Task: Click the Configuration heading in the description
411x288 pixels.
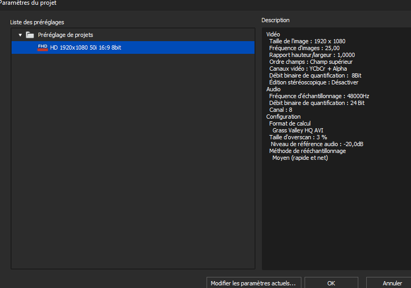Action: 283,117
